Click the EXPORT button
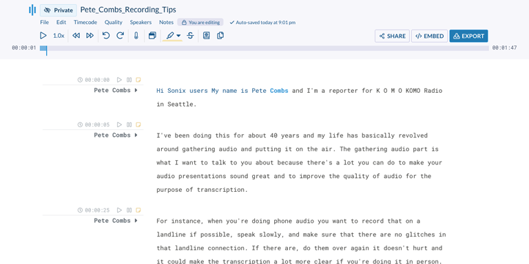529x264 pixels. point(468,36)
